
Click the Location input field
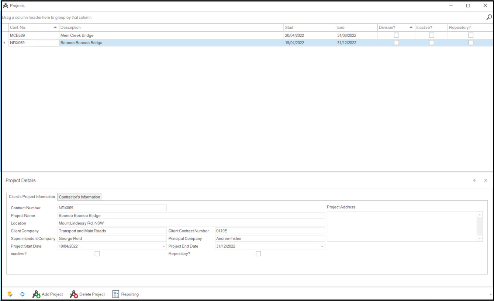pyautogui.click(x=191, y=223)
